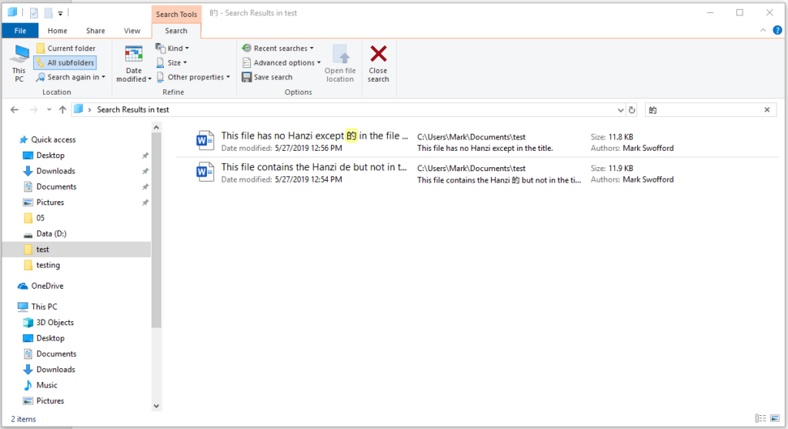788x429 pixels.
Task: Click the refresh button by address bar
Action: tap(633, 109)
